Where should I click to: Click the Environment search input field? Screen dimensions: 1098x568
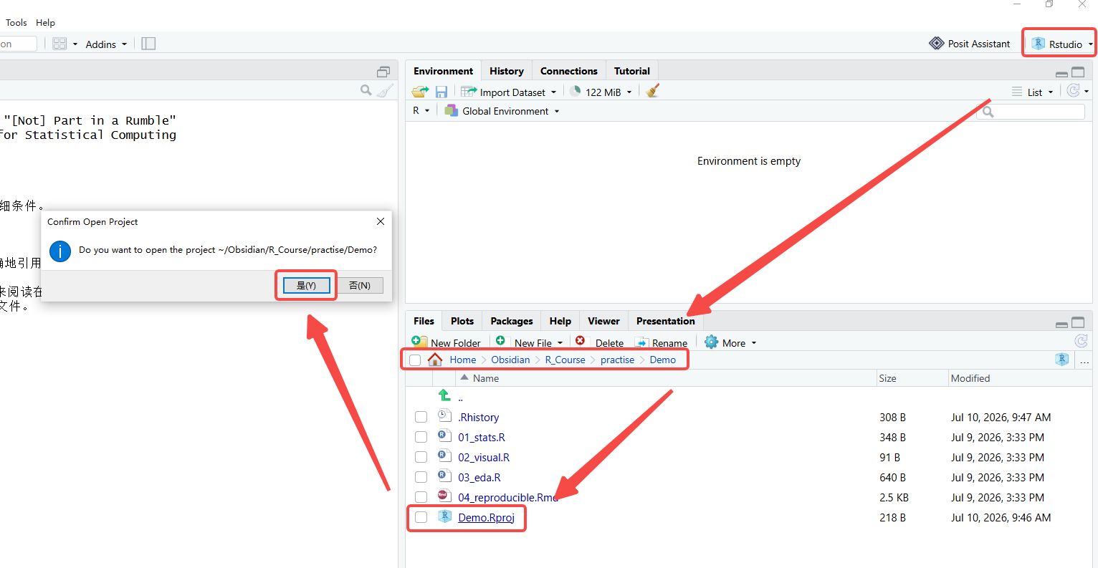pyautogui.click(x=1031, y=112)
